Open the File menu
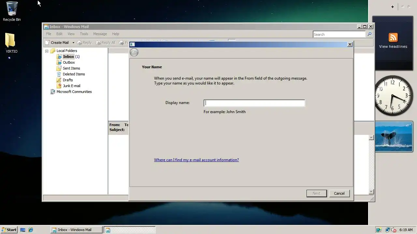Image resolution: width=417 pixels, height=234 pixels. 49,34
